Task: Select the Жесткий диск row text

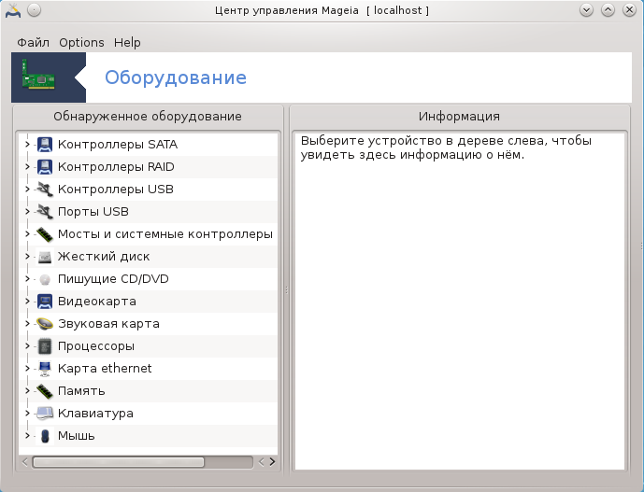Action: (104, 257)
